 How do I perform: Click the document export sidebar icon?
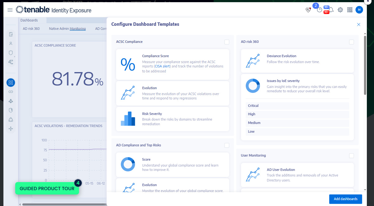[11, 34]
